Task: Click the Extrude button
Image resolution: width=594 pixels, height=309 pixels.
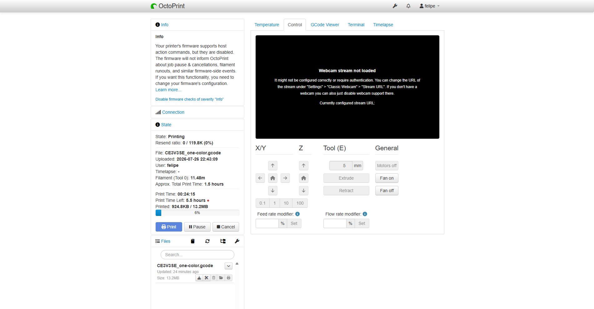Action: tap(346, 178)
